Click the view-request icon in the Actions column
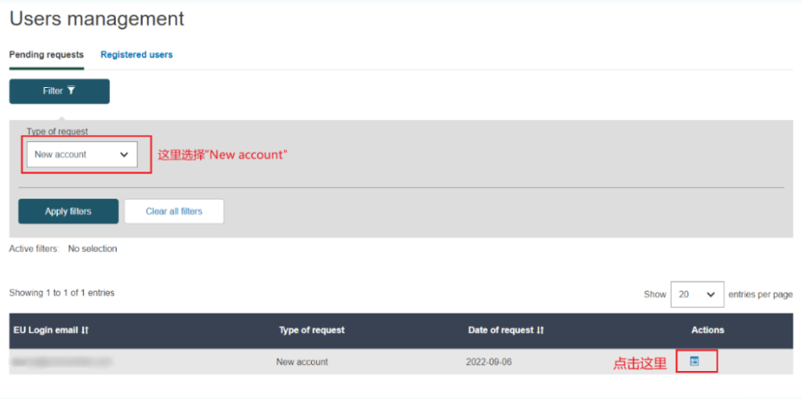The width and height of the screenshot is (802, 399). pos(695,362)
